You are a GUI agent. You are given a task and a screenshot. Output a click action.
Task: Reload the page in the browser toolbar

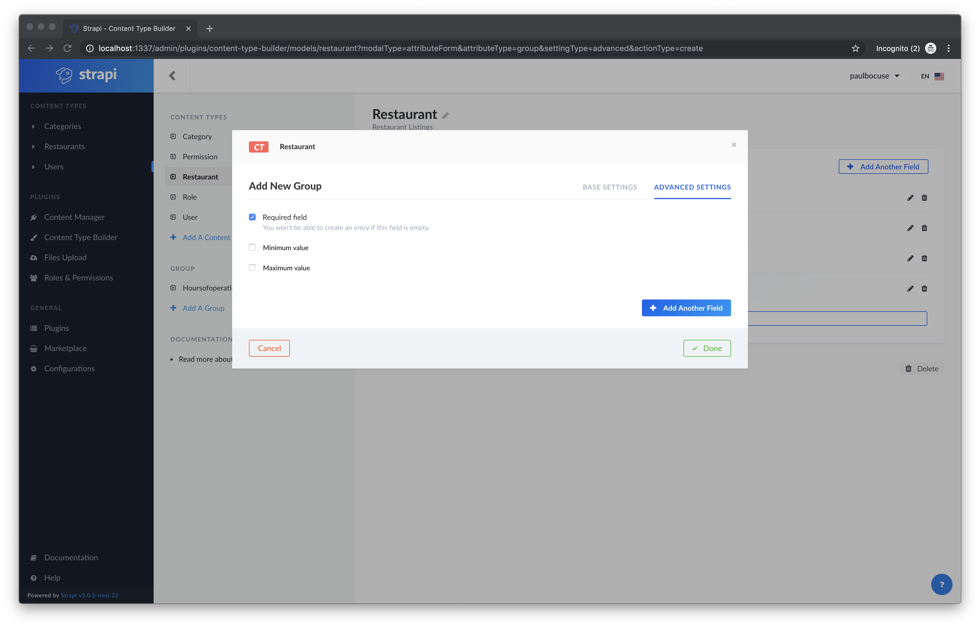[68, 49]
